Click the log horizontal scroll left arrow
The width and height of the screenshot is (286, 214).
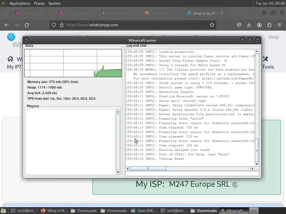pyautogui.click(x=128, y=169)
